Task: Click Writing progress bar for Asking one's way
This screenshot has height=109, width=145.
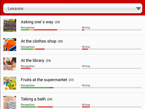Action: [x=112, y=30]
